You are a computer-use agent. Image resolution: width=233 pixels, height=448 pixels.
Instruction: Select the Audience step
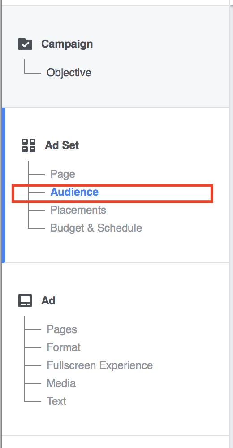click(x=74, y=192)
